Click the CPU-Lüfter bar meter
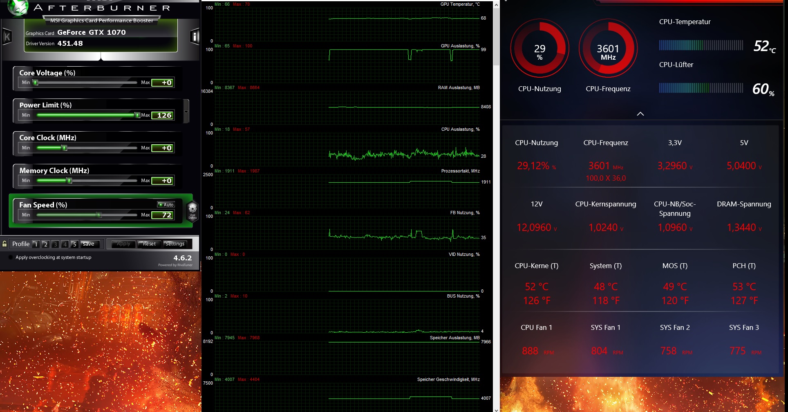Image resolution: width=788 pixels, height=412 pixels. pyautogui.click(x=701, y=88)
